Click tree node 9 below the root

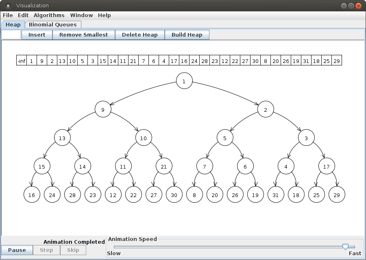click(x=103, y=110)
